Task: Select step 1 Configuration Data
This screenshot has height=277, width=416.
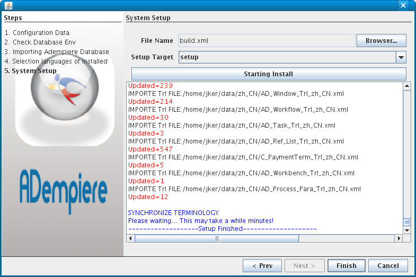Action: (37, 33)
